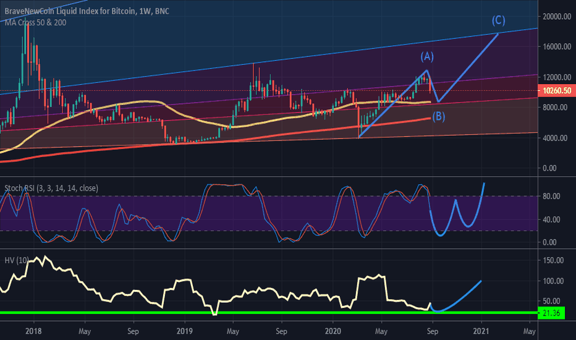This screenshot has height=340, width=576.
Task: Click the 80.00 Stoch RSI axis label
Action: 551,197
